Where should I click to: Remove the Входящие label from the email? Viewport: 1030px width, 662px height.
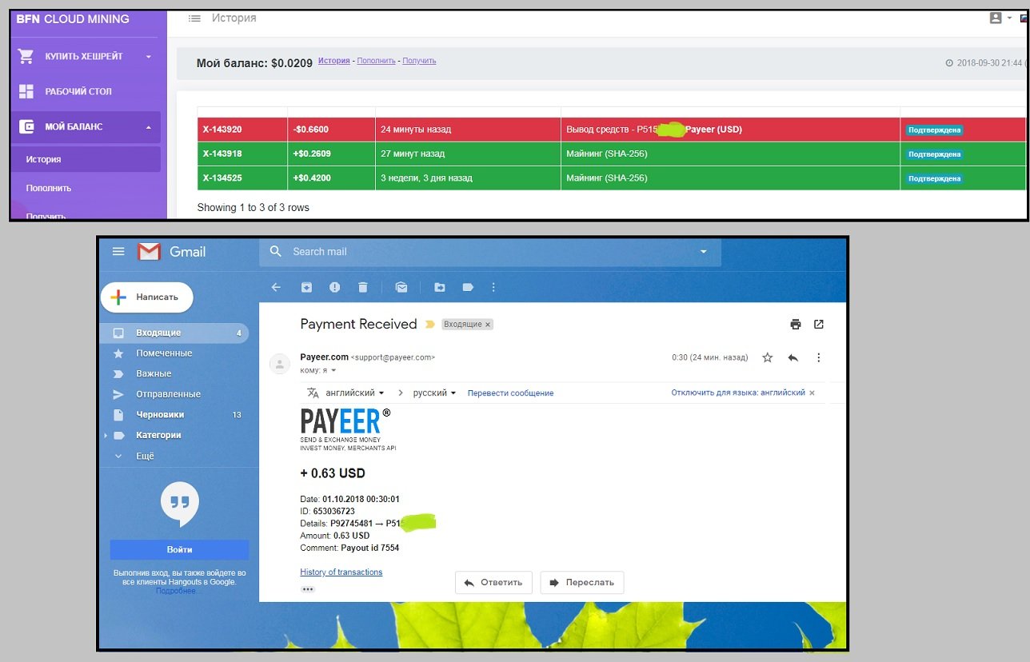(488, 325)
